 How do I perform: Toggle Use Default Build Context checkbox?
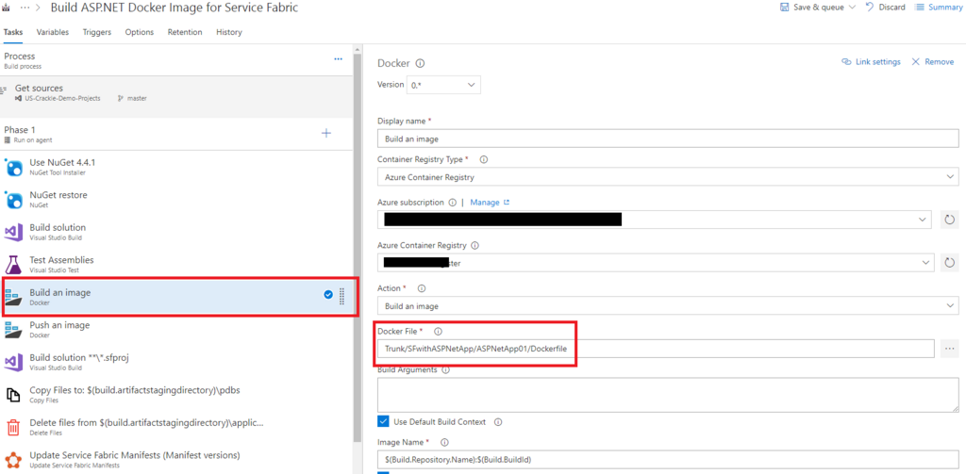coord(383,421)
